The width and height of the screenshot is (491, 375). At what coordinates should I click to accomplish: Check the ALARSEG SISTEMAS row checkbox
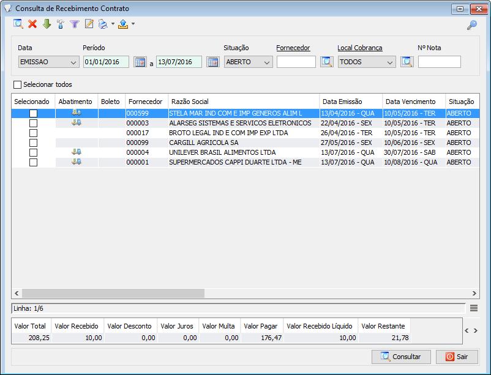[x=33, y=123]
